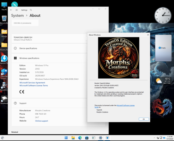Click the Online support website link

pos(41,121)
